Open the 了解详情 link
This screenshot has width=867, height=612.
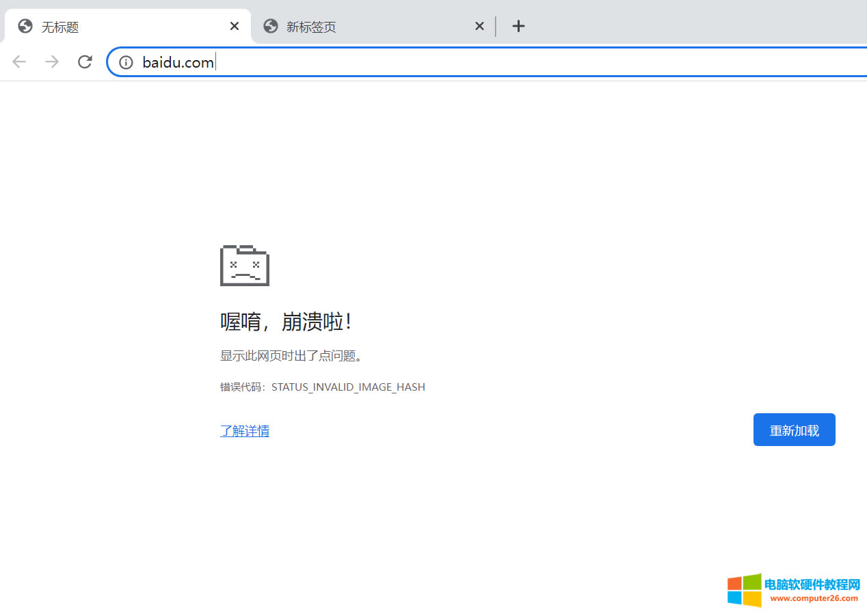click(244, 430)
